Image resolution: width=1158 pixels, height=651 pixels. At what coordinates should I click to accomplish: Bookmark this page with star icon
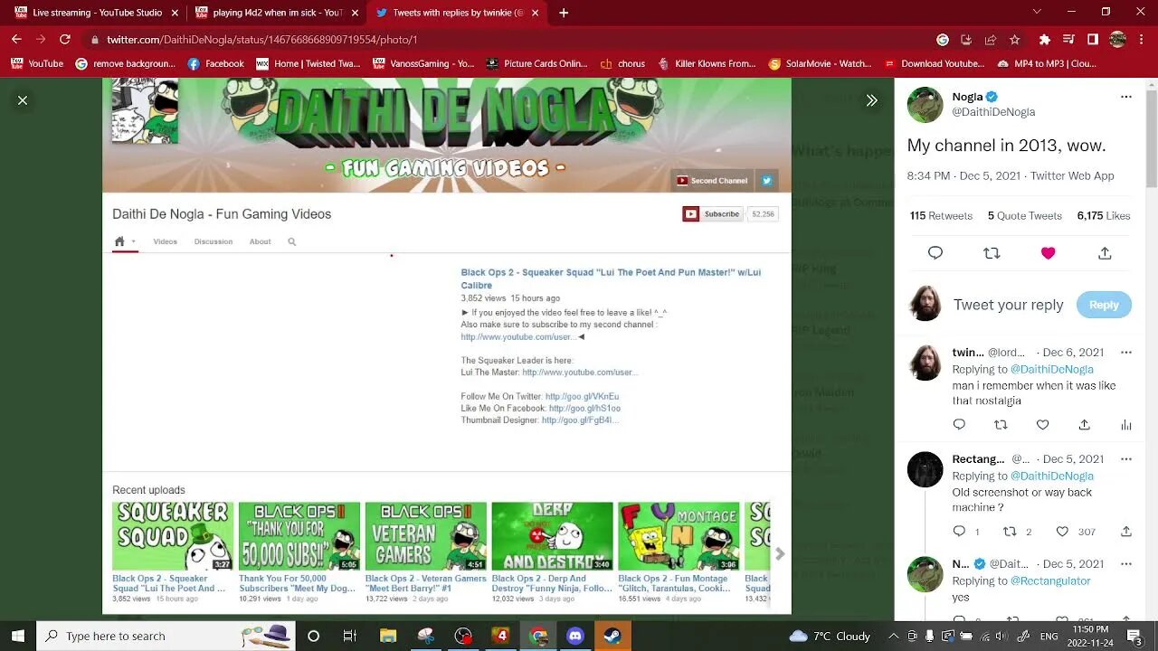click(1014, 40)
